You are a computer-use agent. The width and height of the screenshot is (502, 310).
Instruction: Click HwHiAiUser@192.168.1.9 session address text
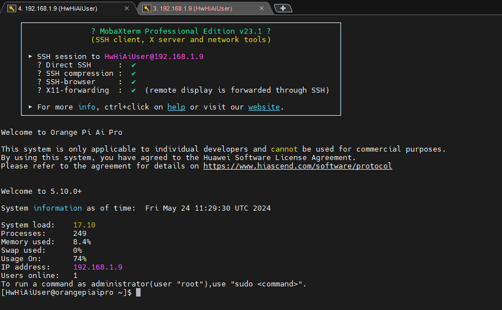[x=153, y=57]
